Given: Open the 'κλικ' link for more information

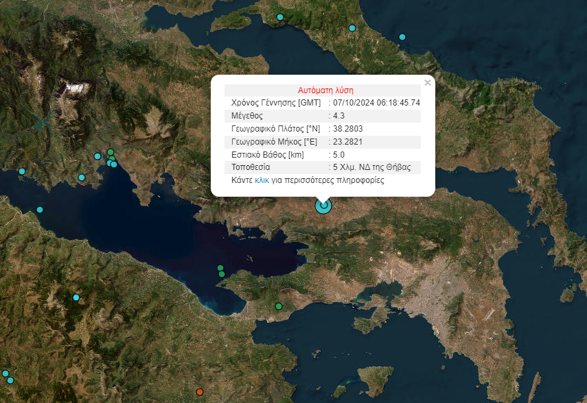Looking at the screenshot, I should tap(262, 180).
